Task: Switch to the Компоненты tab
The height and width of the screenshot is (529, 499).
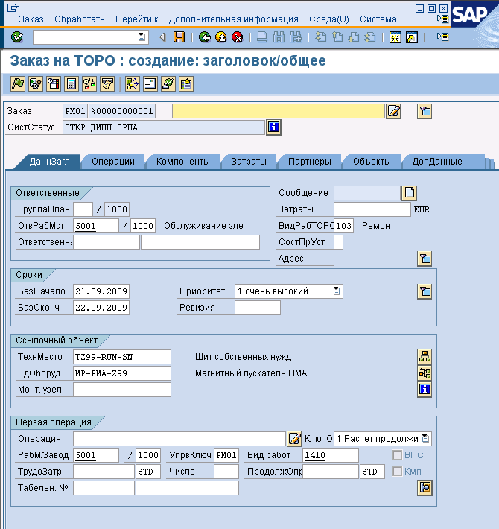Action: click(x=183, y=162)
